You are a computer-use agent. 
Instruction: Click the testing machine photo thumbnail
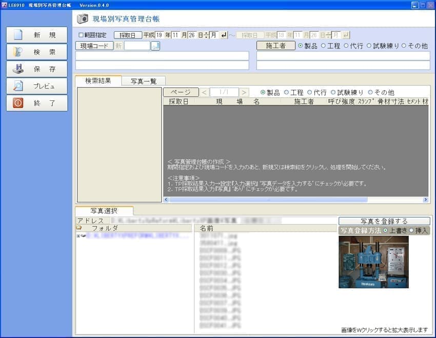373,262
